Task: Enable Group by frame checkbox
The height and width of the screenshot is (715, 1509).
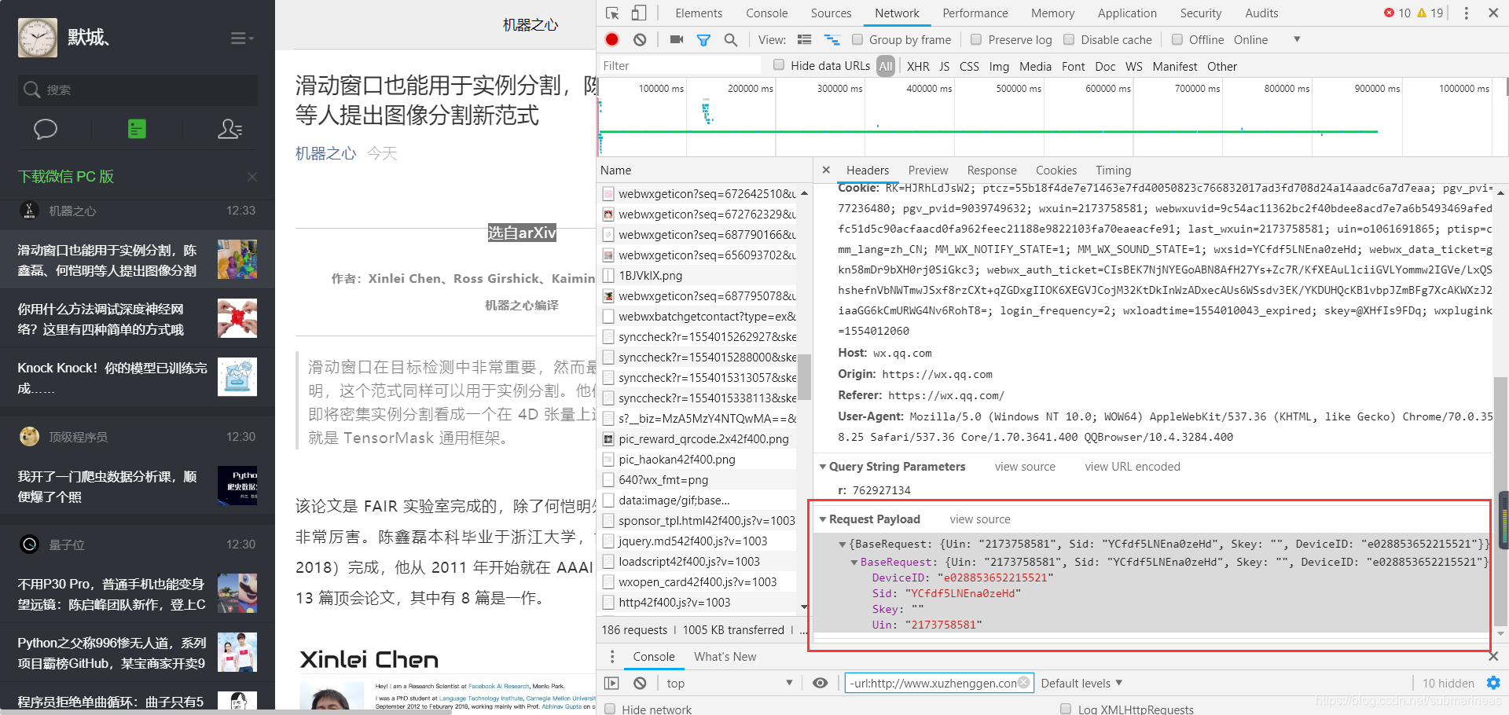Action: [x=857, y=39]
